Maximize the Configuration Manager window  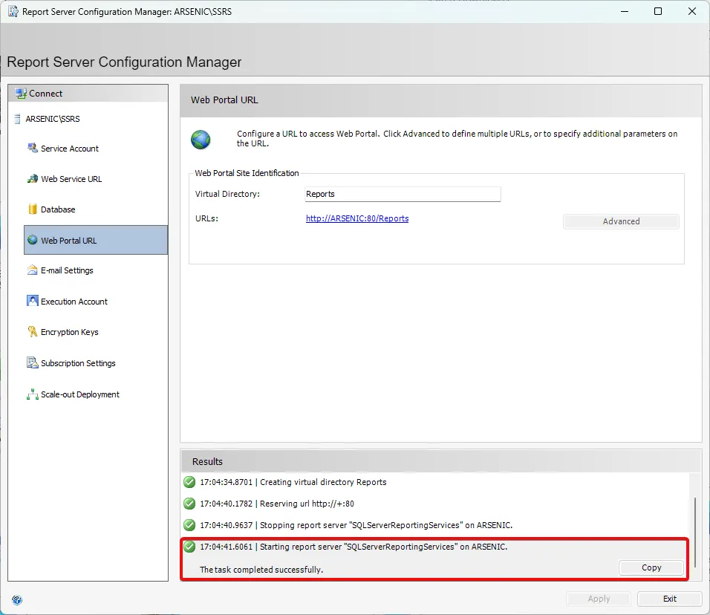click(x=658, y=11)
